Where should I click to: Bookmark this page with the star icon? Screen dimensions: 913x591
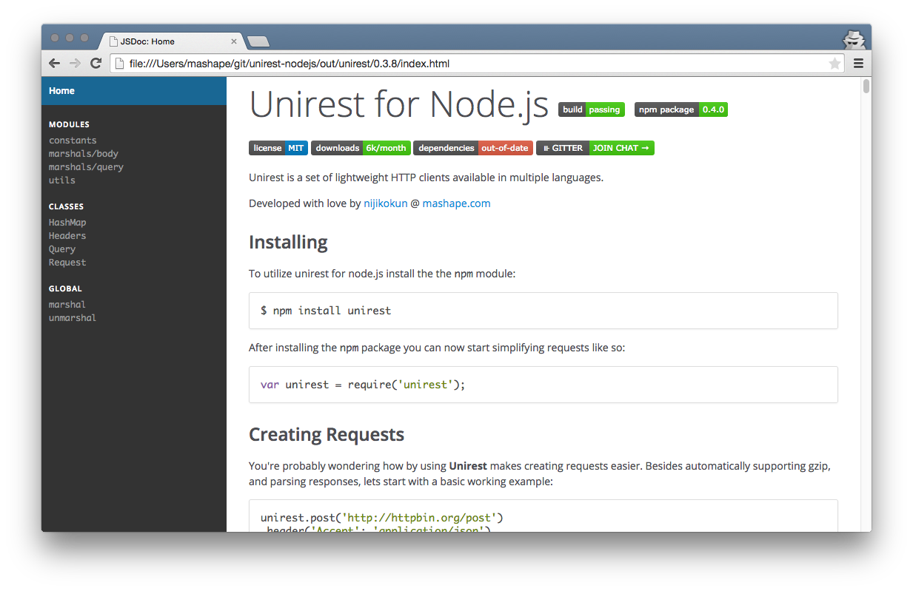point(835,64)
